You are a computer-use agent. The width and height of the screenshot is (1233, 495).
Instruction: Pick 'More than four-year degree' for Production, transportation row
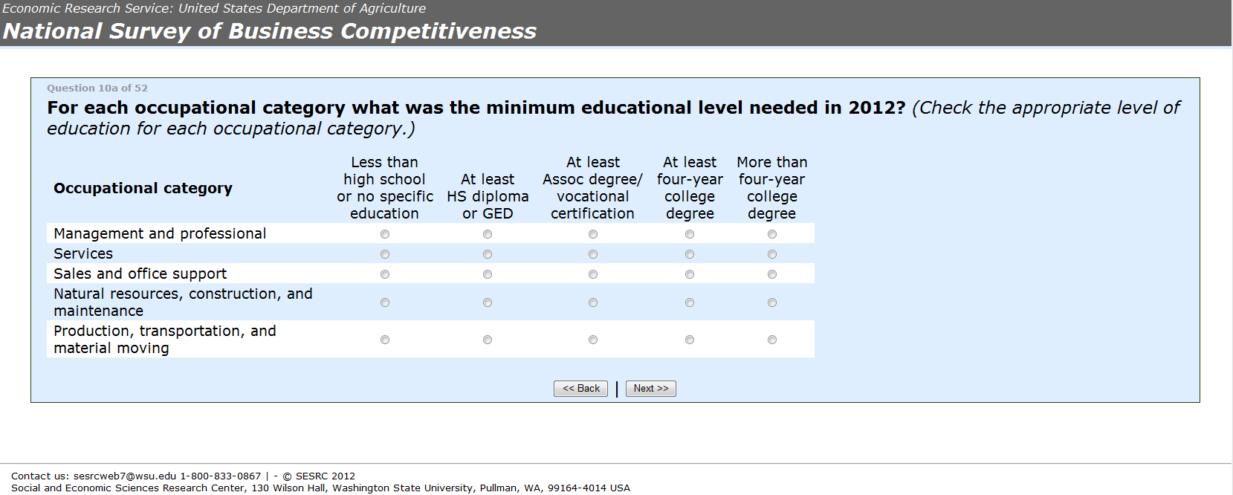click(x=772, y=340)
